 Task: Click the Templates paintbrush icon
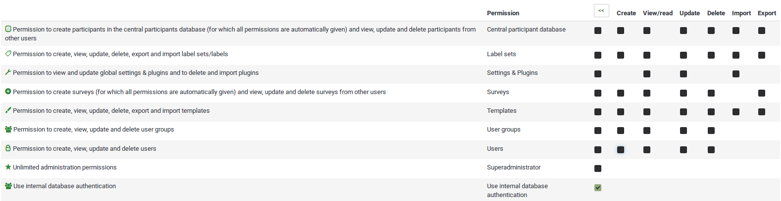tap(8, 110)
